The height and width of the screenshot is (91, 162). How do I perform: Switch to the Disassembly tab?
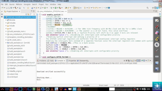(x=83, y=61)
